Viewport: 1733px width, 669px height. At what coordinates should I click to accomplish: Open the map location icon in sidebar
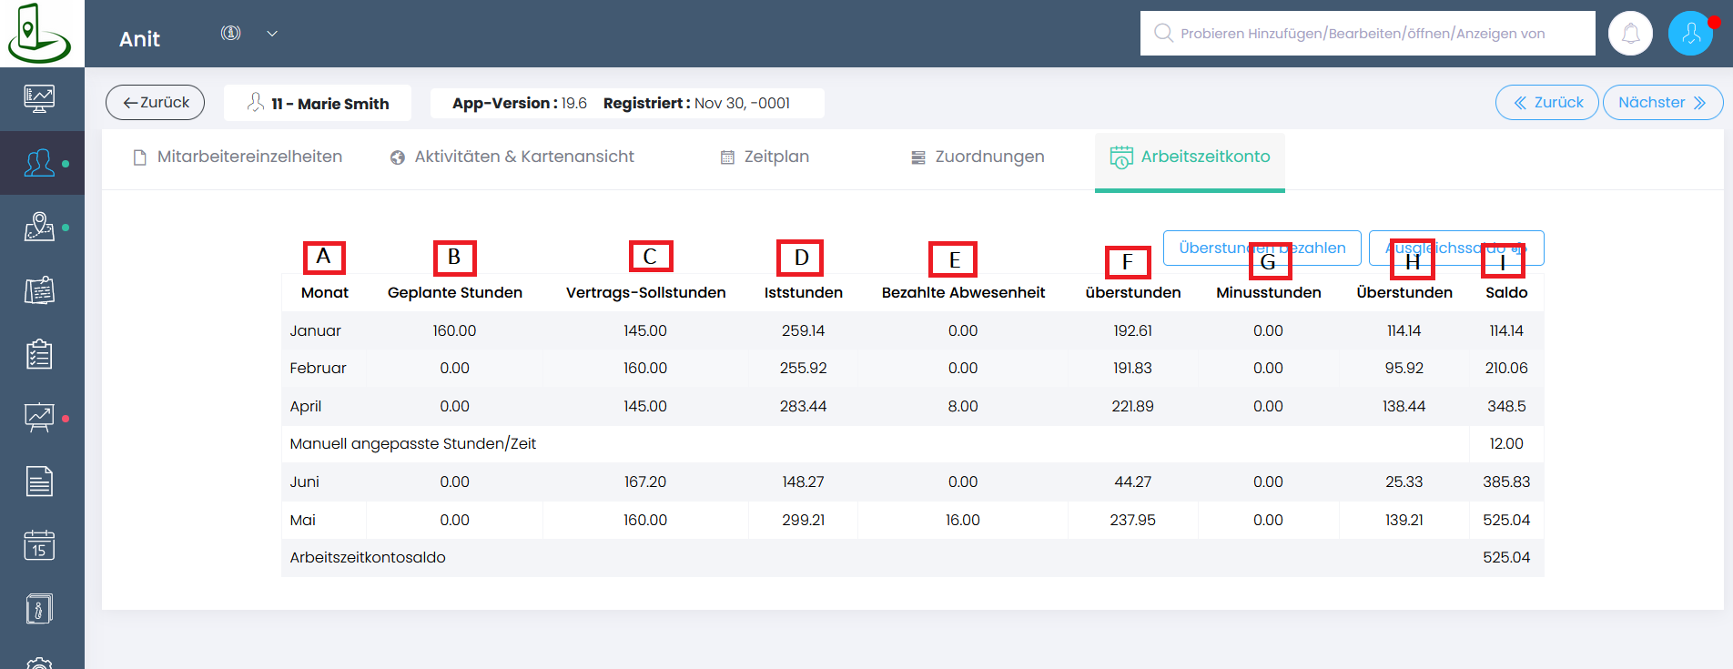click(x=39, y=227)
